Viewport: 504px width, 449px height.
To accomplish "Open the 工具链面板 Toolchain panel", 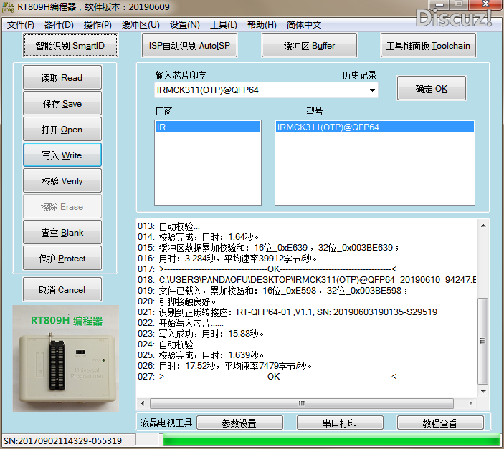I will [x=428, y=46].
